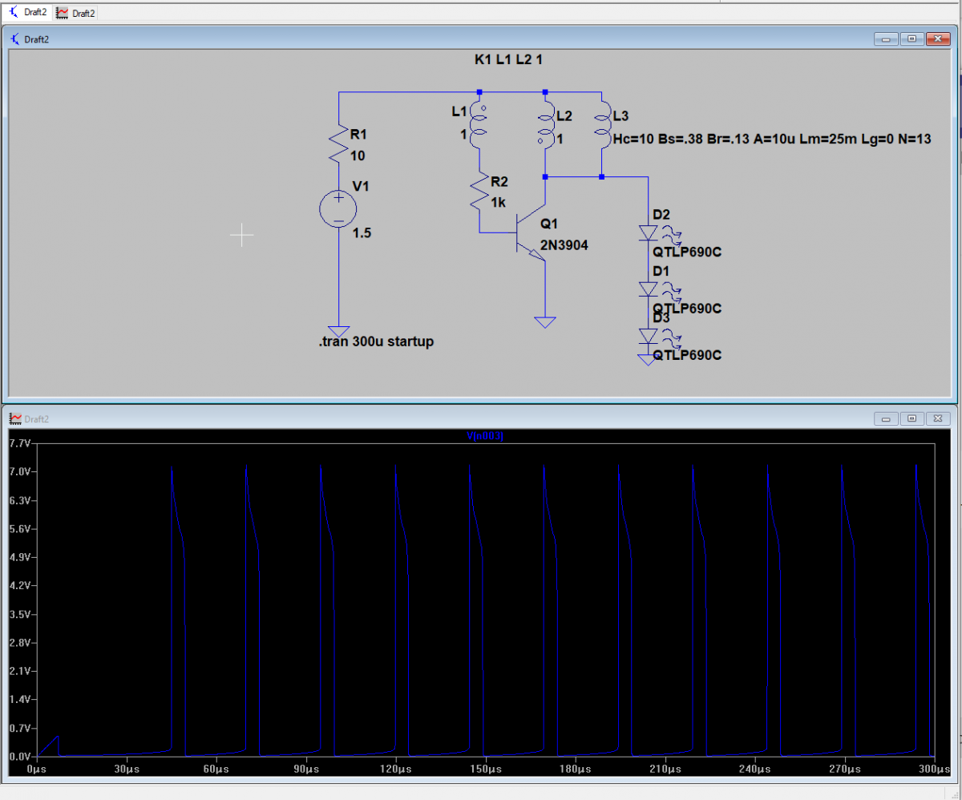Close the schematic Draft2 window

point(937,38)
